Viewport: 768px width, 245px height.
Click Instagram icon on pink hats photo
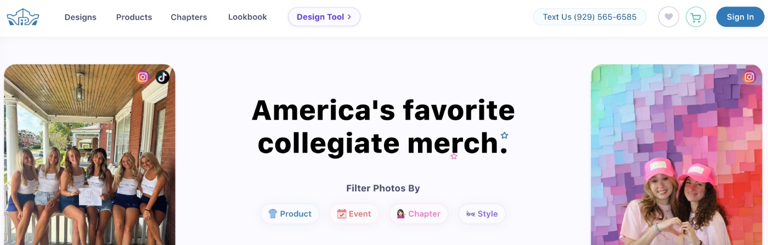(x=749, y=77)
